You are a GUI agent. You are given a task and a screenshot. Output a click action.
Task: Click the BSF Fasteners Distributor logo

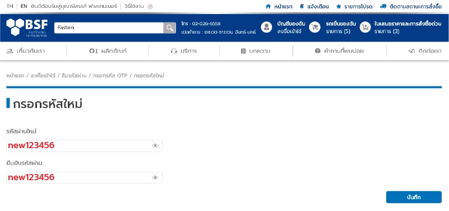[27, 27]
